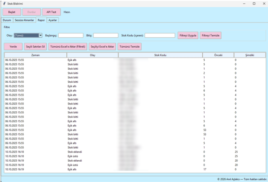This screenshot has width=268, height=182.
Task: Apply filter with Filtreyi Uygula
Action: pyautogui.click(x=188, y=36)
